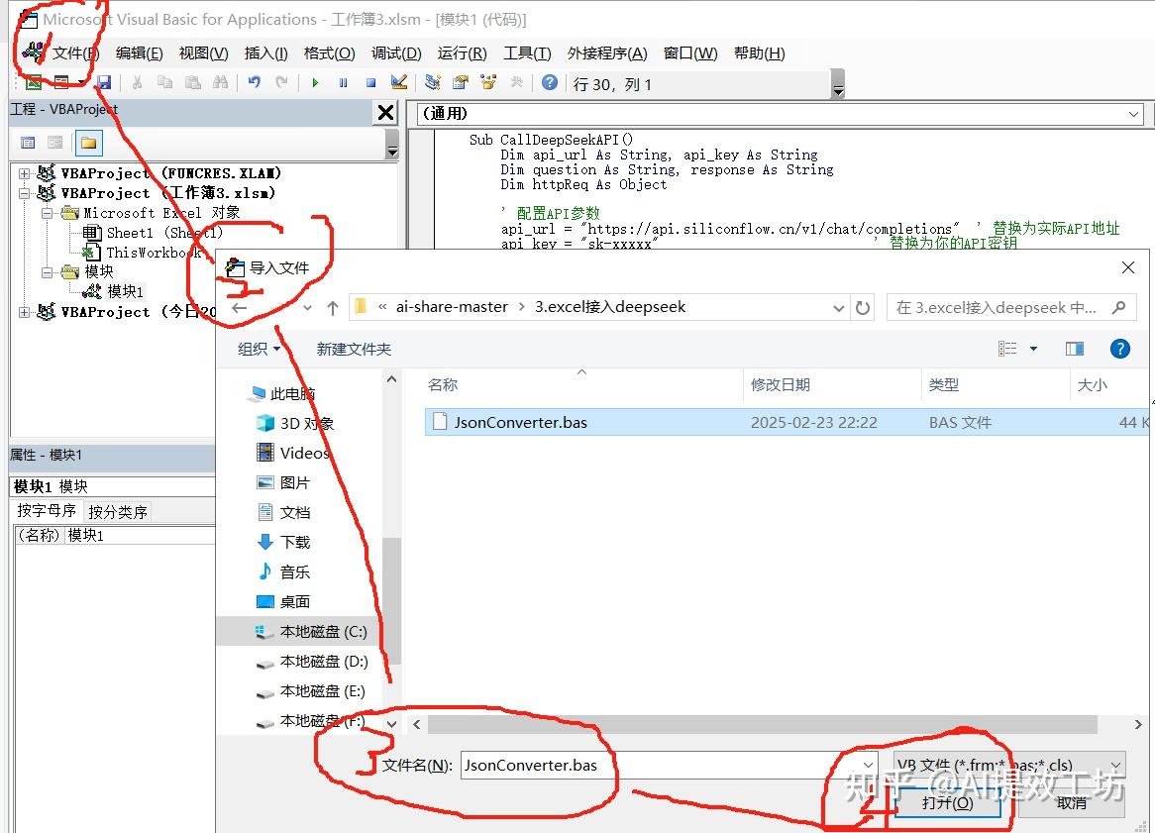
Task: Select JsonConverter.bas in file list
Action: 787,423
